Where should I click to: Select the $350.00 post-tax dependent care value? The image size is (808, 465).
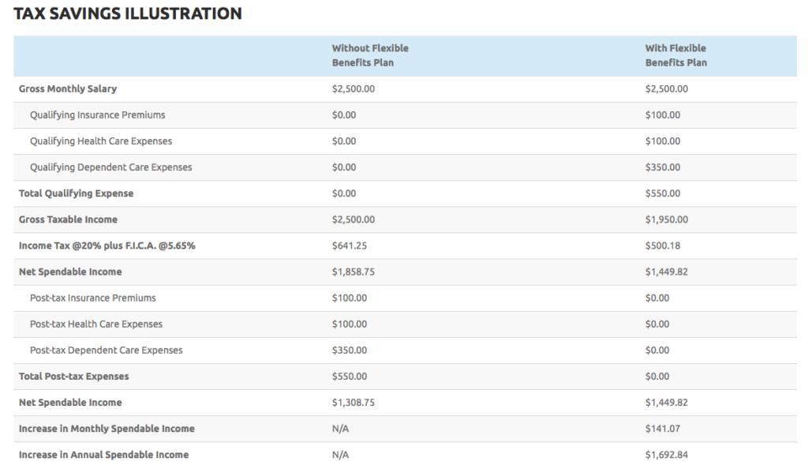tap(350, 351)
